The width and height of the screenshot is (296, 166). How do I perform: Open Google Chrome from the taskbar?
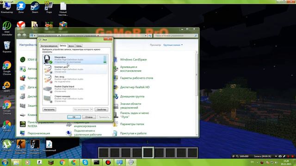click(62, 162)
